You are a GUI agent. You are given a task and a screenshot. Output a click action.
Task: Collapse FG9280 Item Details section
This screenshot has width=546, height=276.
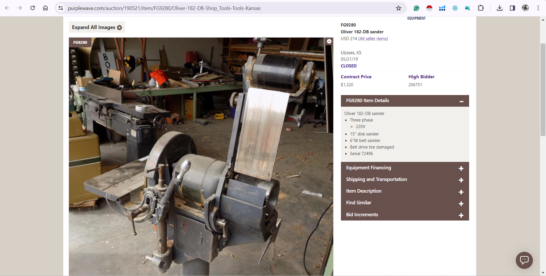coord(405,101)
